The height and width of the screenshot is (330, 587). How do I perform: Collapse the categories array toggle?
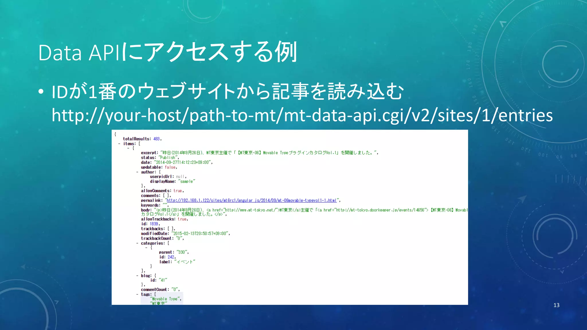[x=138, y=243]
